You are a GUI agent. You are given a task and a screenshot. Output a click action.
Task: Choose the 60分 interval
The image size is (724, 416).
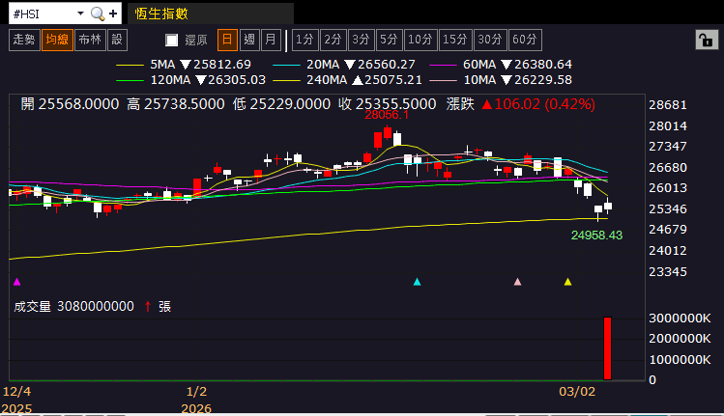click(x=525, y=41)
